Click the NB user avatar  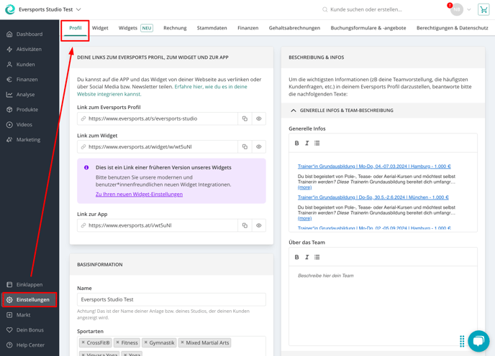pyautogui.click(x=456, y=9)
